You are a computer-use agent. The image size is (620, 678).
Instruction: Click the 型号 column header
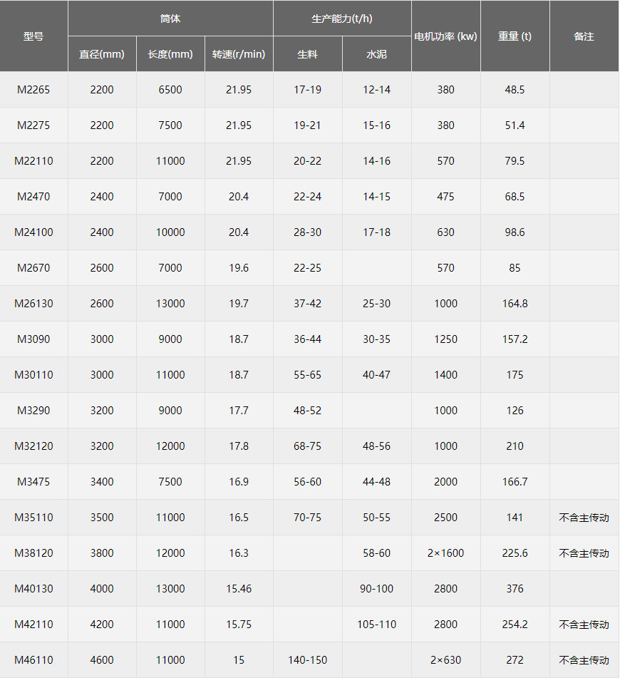click(x=33, y=36)
